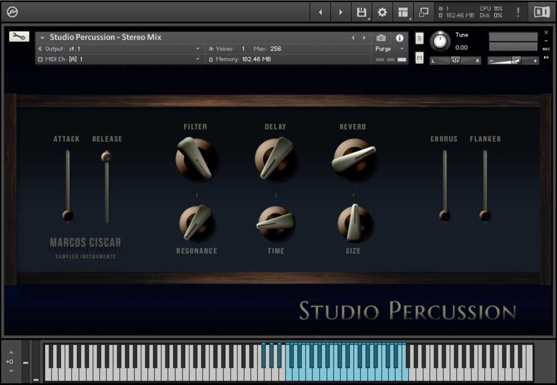
Task: Click the panic exclamation icon
Action: tap(517, 11)
